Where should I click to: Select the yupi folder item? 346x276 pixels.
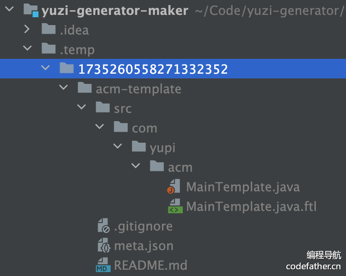tap(162, 147)
